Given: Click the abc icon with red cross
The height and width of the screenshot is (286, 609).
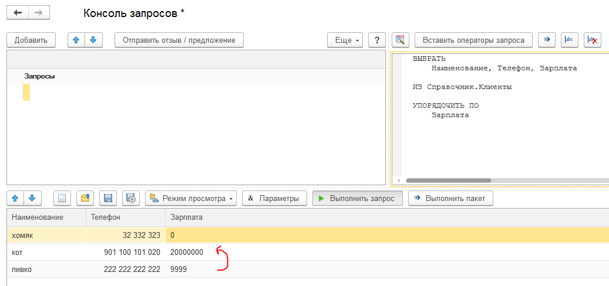Looking at the screenshot, I should click(593, 40).
